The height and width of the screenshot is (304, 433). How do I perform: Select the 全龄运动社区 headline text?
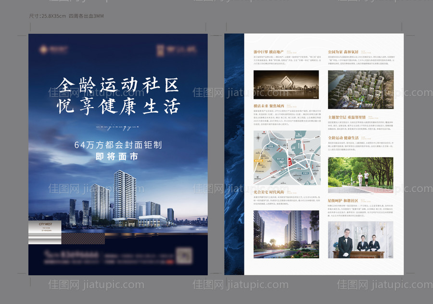(x=117, y=85)
